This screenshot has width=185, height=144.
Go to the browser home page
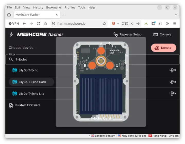[45, 24]
